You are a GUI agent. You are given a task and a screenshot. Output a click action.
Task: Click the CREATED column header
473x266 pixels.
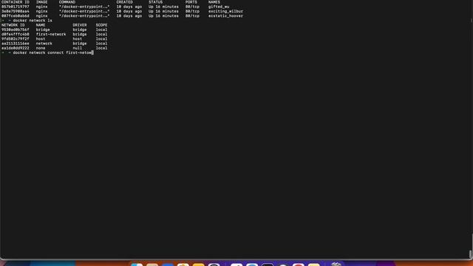tap(125, 2)
